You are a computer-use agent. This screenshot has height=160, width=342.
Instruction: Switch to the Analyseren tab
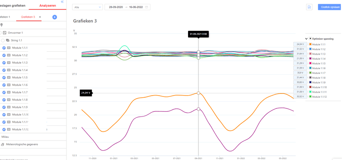coord(47,6)
